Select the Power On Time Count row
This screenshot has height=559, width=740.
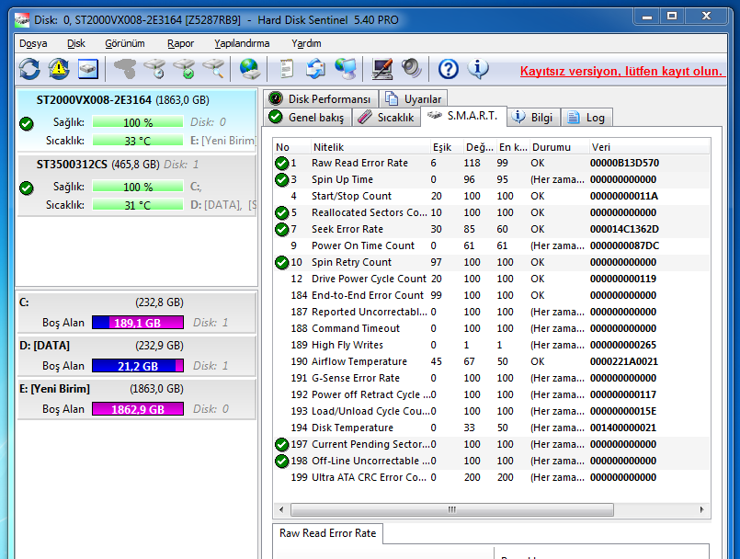coord(491,246)
